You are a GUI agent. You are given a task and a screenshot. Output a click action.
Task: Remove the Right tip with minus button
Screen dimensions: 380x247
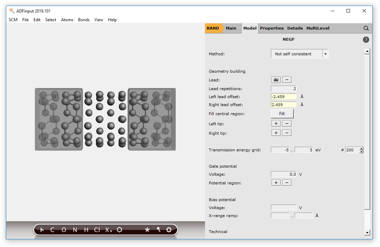[x=287, y=133]
